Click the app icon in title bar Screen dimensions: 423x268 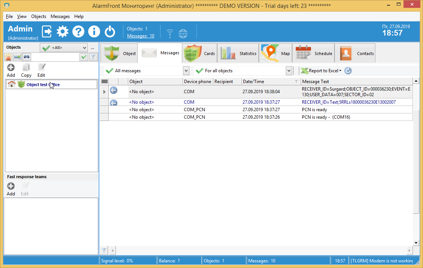pos(7,5)
